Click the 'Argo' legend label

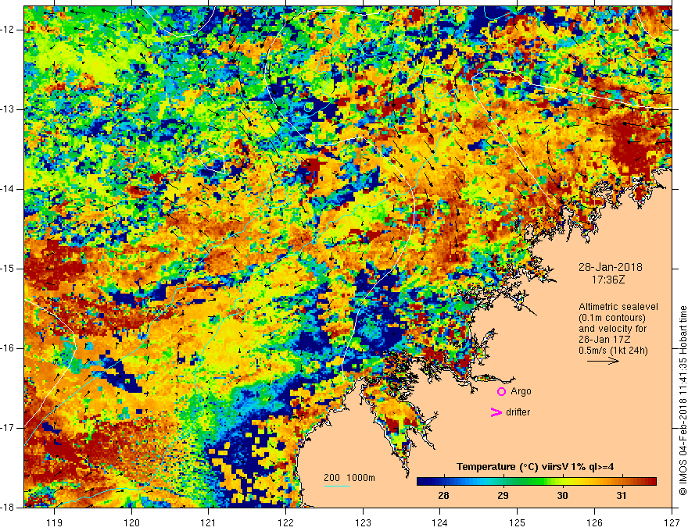pyautogui.click(x=521, y=391)
